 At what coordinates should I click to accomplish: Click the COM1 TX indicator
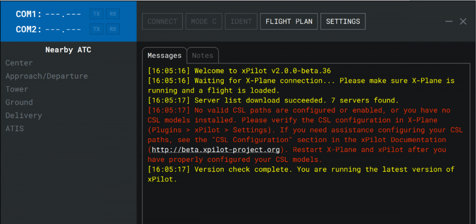tap(97, 14)
